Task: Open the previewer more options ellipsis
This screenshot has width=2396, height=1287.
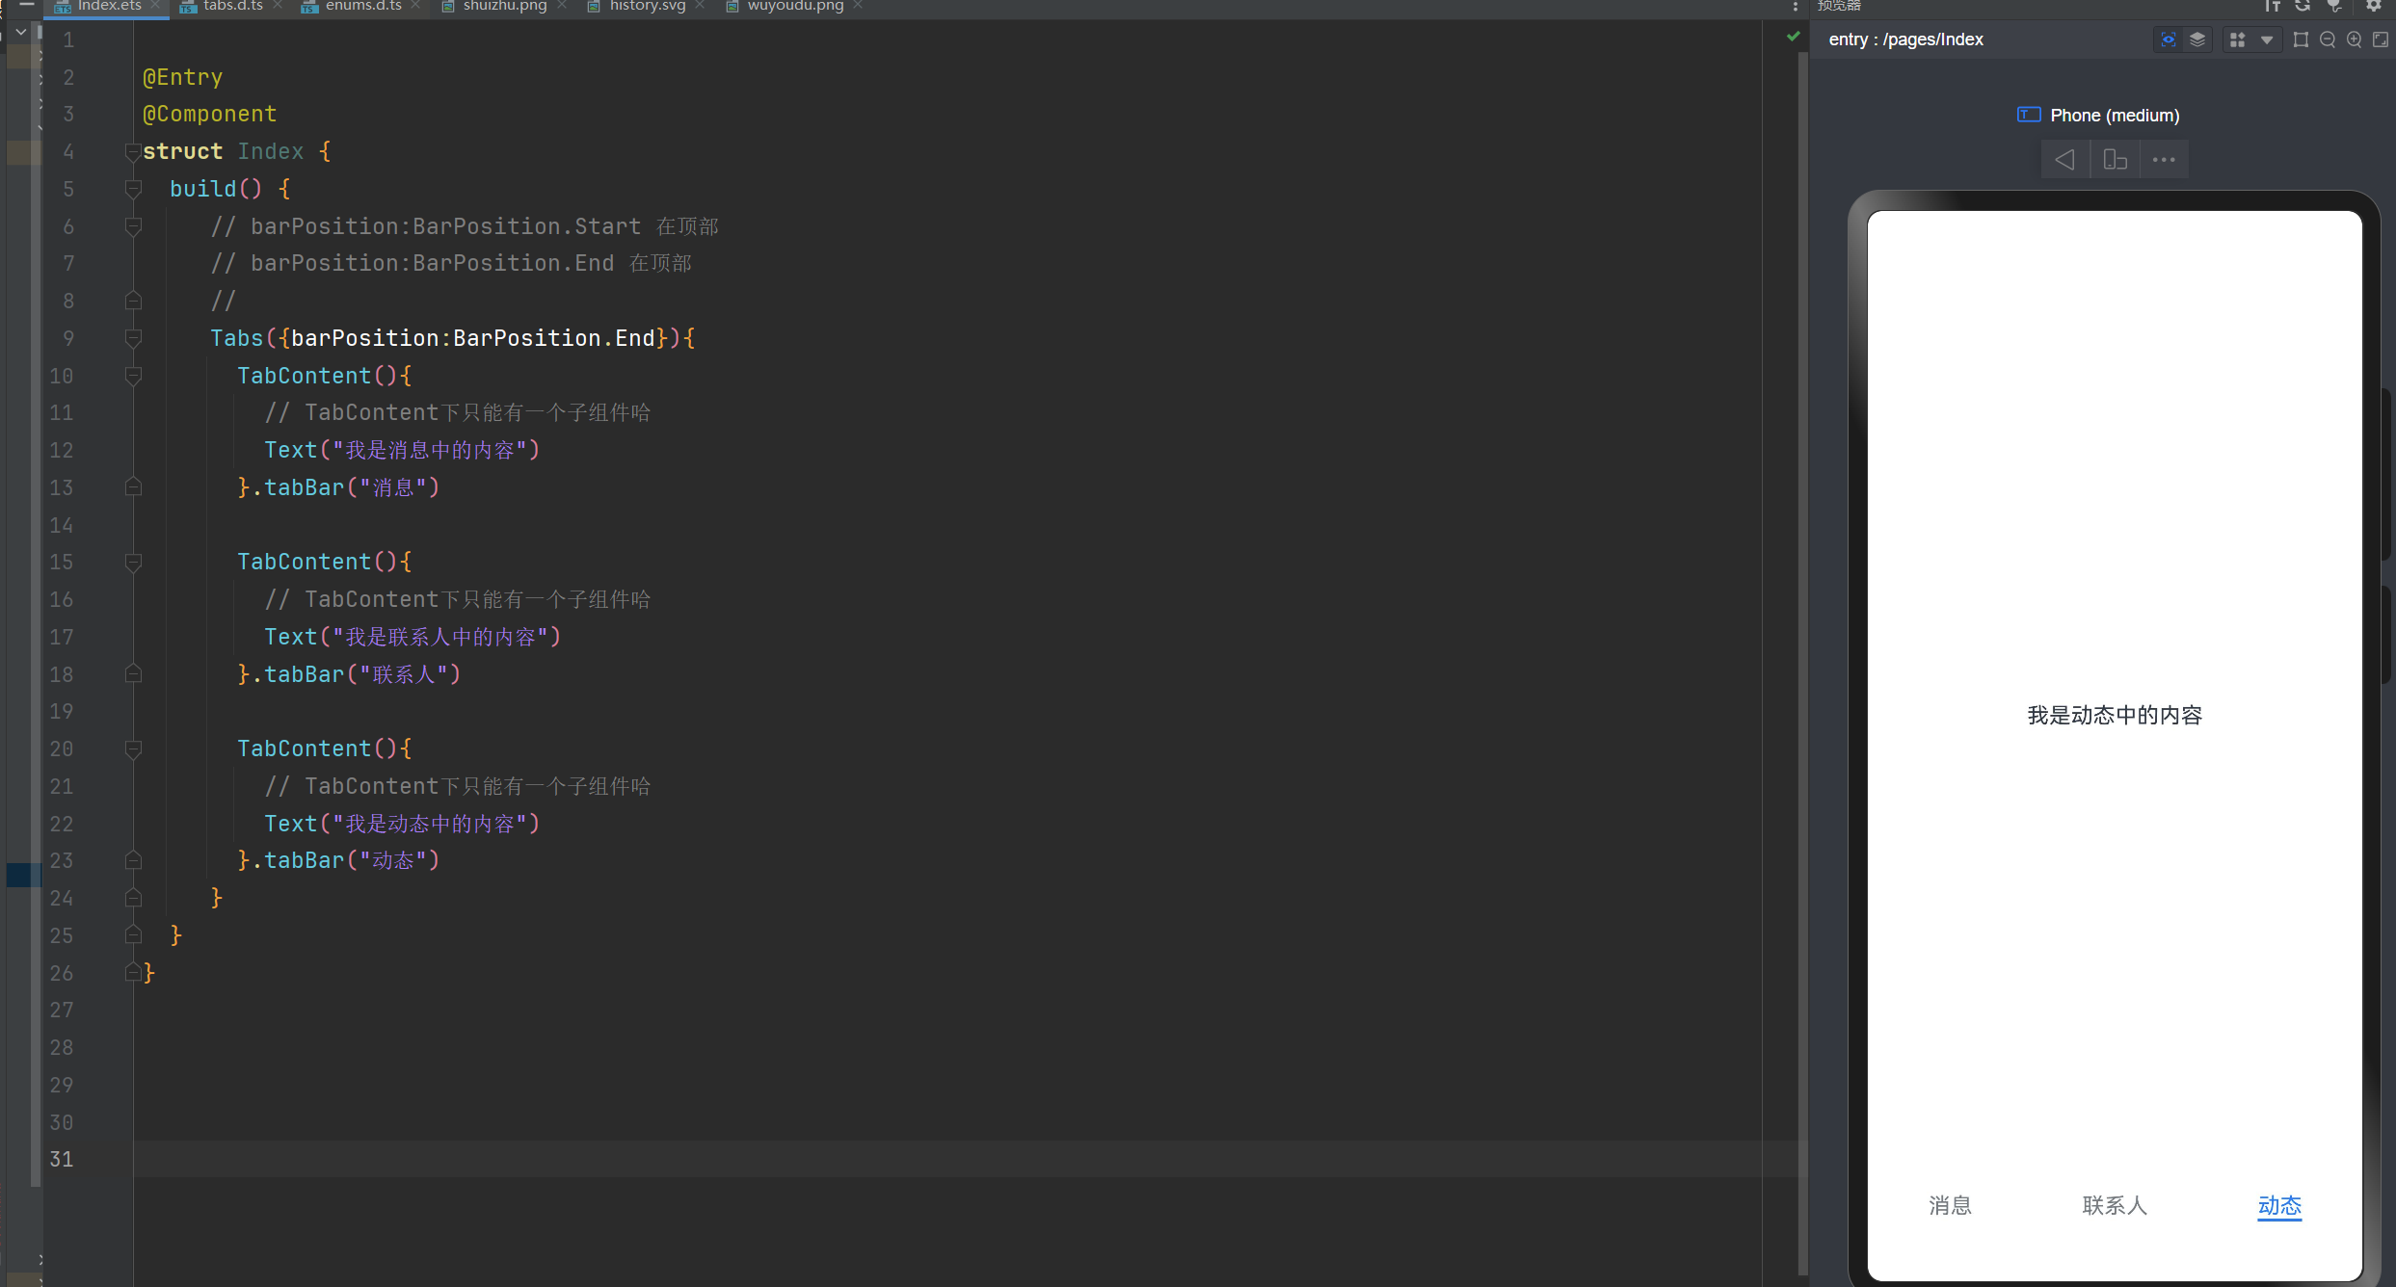Action: [x=2164, y=160]
